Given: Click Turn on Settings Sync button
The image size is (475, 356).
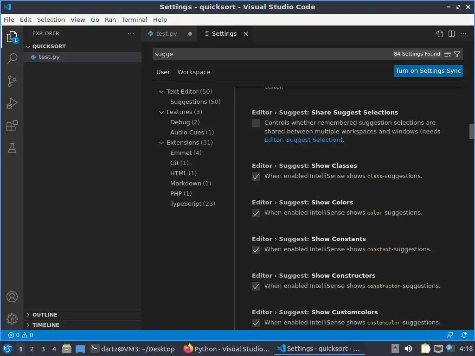Looking at the screenshot, I should (x=428, y=71).
